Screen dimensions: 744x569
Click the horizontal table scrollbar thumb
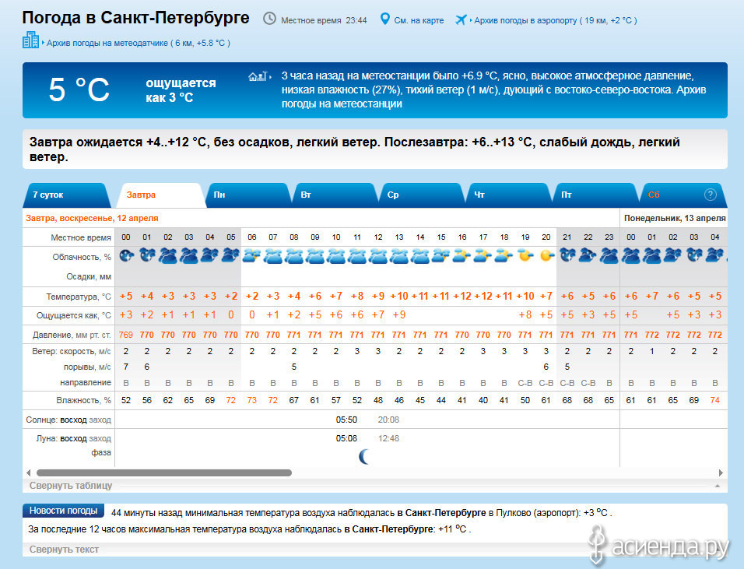tap(163, 472)
